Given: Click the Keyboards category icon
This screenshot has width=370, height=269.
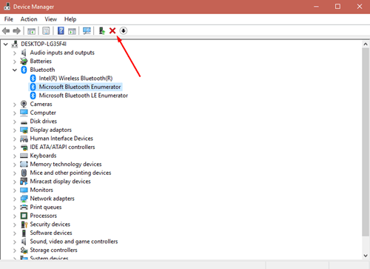Looking at the screenshot, I should click(24, 156).
